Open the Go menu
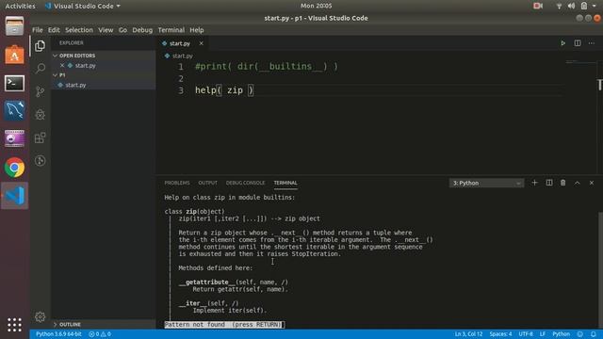The height and width of the screenshot is (339, 603). [x=122, y=30]
